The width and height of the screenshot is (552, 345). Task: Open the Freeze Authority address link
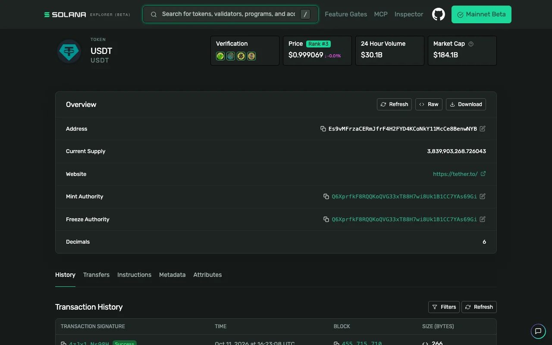404,220
